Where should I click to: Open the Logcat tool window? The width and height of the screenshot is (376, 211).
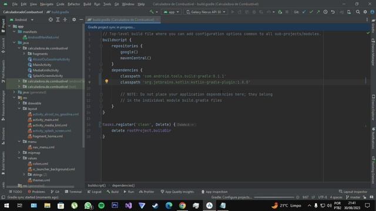[95, 192]
